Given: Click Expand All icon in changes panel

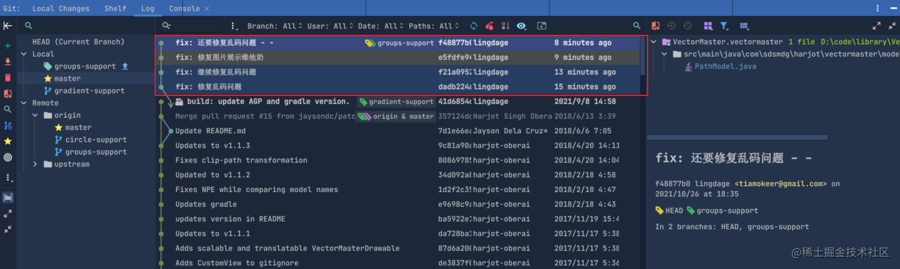Looking at the screenshot, I should 876,26.
